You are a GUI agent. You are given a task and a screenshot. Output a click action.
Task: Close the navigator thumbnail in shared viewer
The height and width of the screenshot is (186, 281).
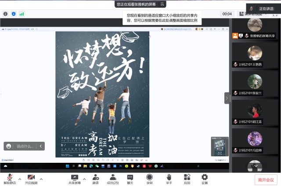click(227, 138)
